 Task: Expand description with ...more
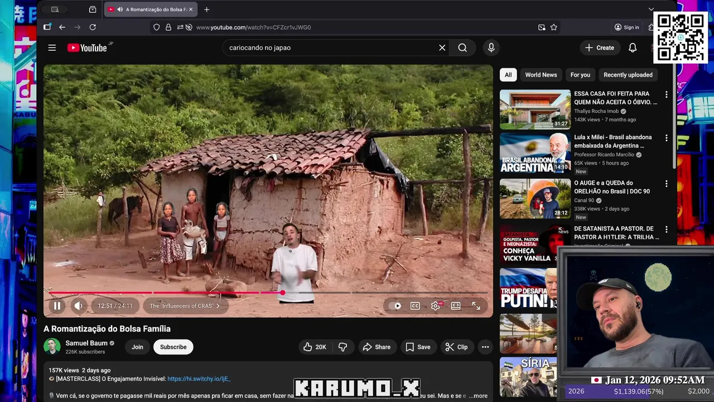[478, 395]
